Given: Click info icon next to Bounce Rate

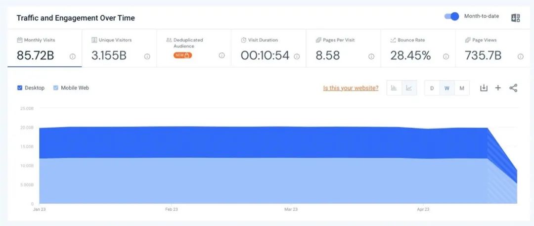Looking at the screenshot, I should coord(446,56).
